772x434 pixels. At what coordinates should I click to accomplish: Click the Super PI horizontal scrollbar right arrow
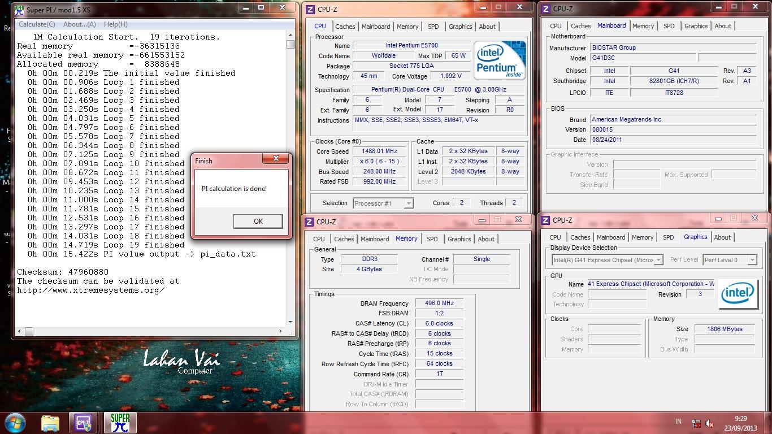pos(281,331)
